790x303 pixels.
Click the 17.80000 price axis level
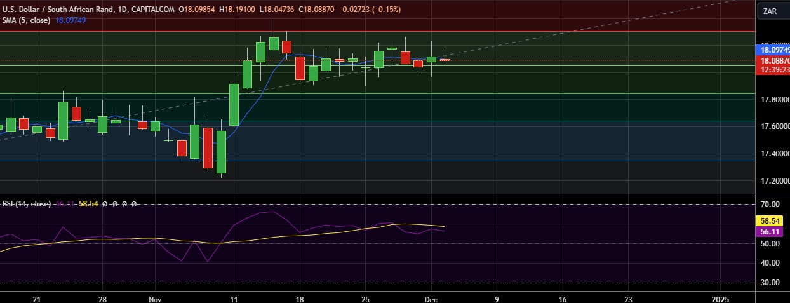point(774,100)
